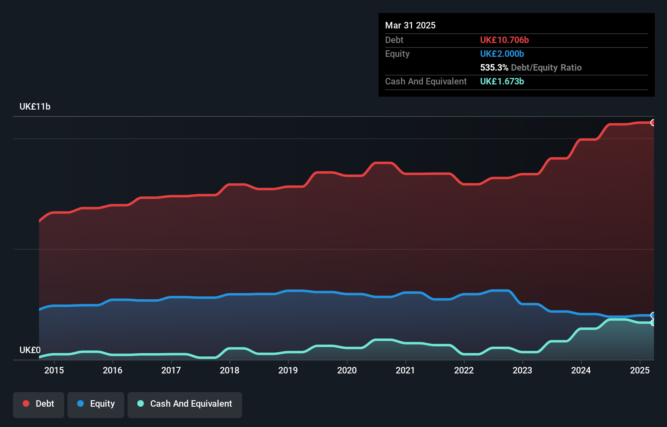Click the red Debt legend dot
667x427 pixels.
26,403
